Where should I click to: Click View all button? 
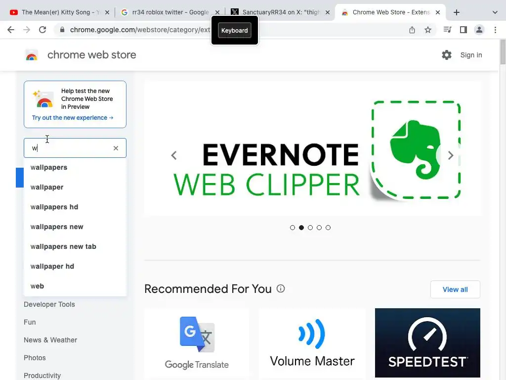coord(455,289)
